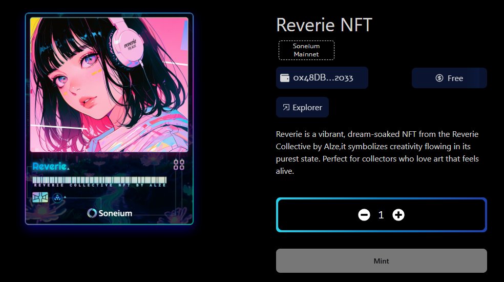
Task: Select the Soneium Mainnet network tag
Action: tap(306, 50)
